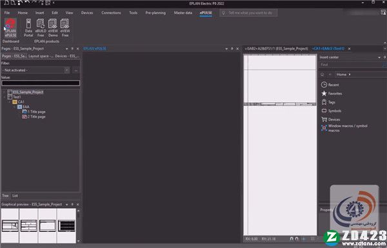This screenshot has height=248, width=387.
Task: Open Devices category in Insert center
Action: pos(330,119)
